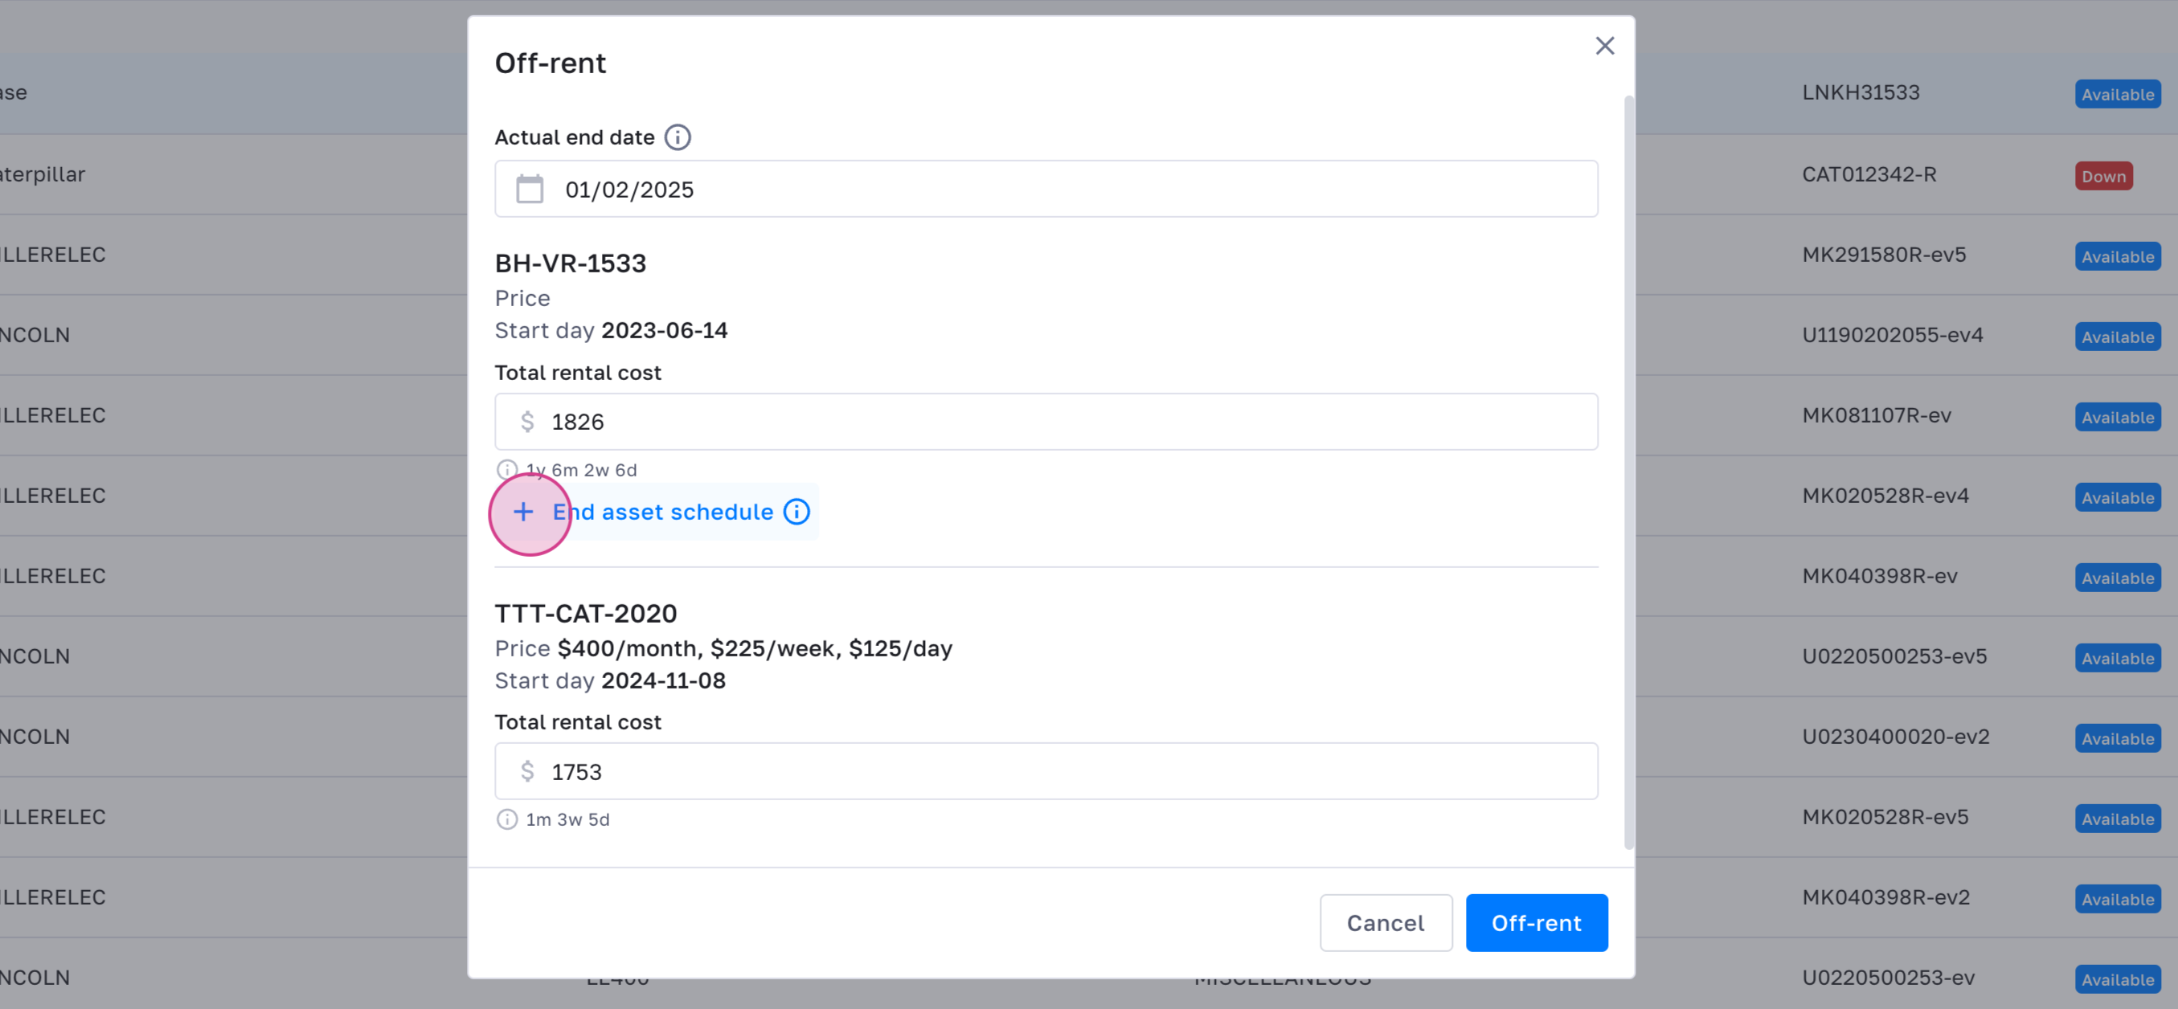Viewport: 2178px width, 1009px height.
Task: Edit the TTT-CAT-2020 total rental cost field
Action: coord(1045,770)
